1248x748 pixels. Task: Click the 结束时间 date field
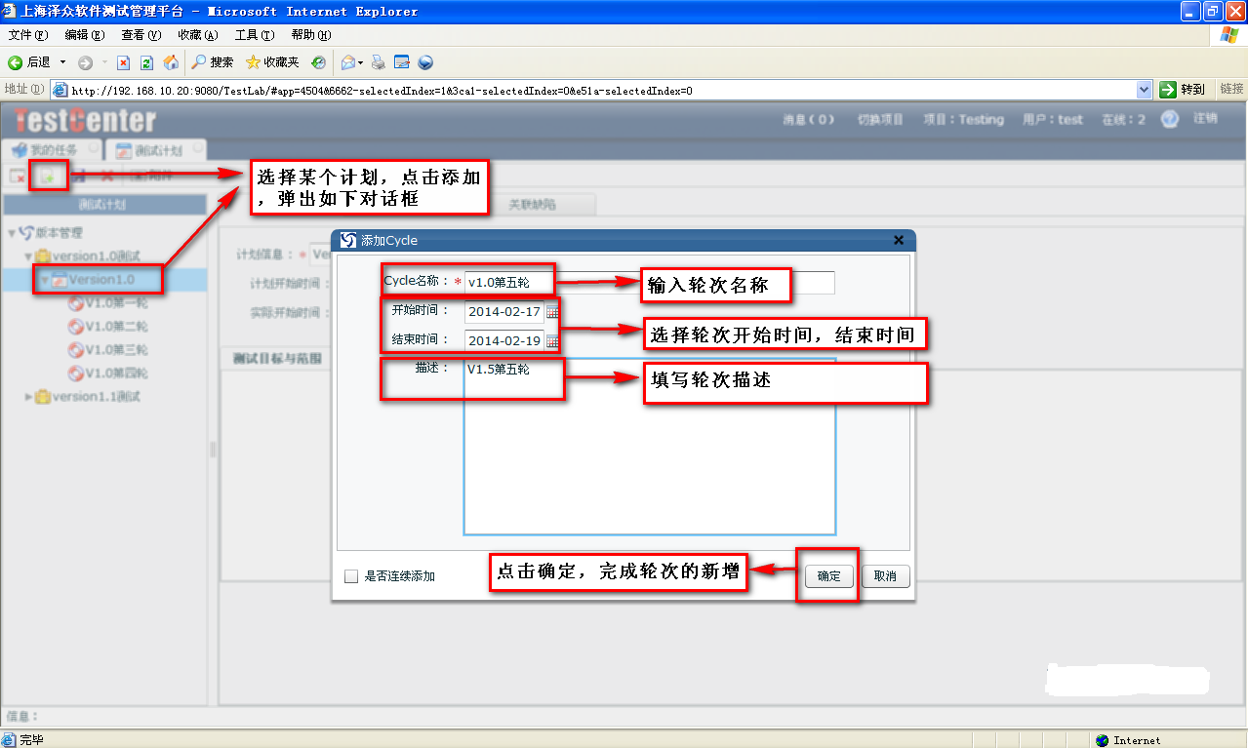[x=504, y=341]
